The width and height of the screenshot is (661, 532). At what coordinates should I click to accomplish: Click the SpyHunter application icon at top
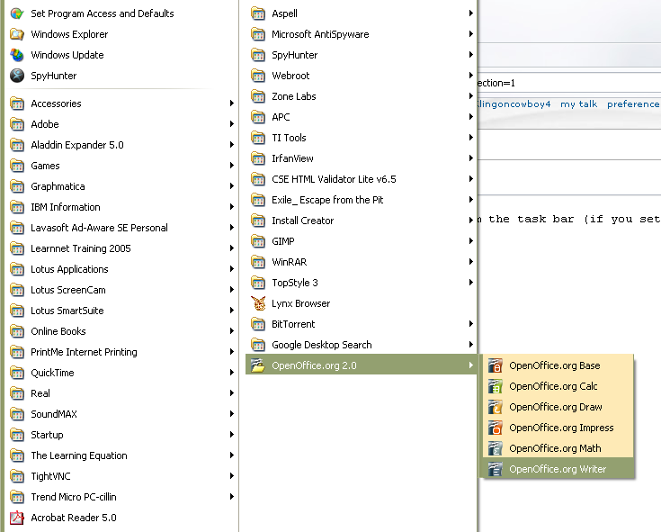(17, 76)
